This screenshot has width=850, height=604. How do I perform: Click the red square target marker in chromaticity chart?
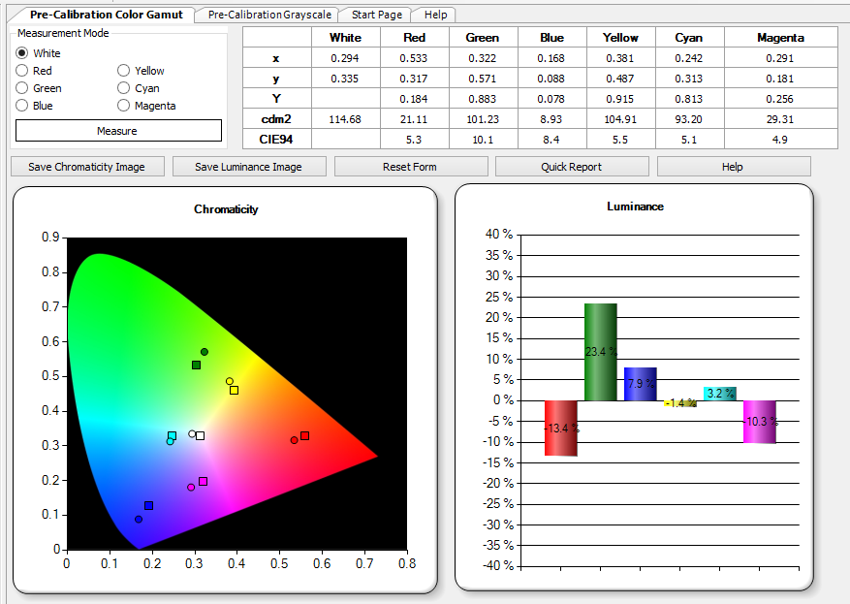pos(304,436)
